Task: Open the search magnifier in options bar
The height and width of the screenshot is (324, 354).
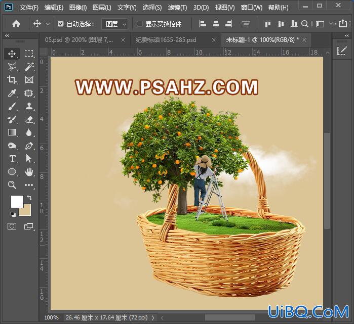Action: pyautogui.click(x=305, y=24)
